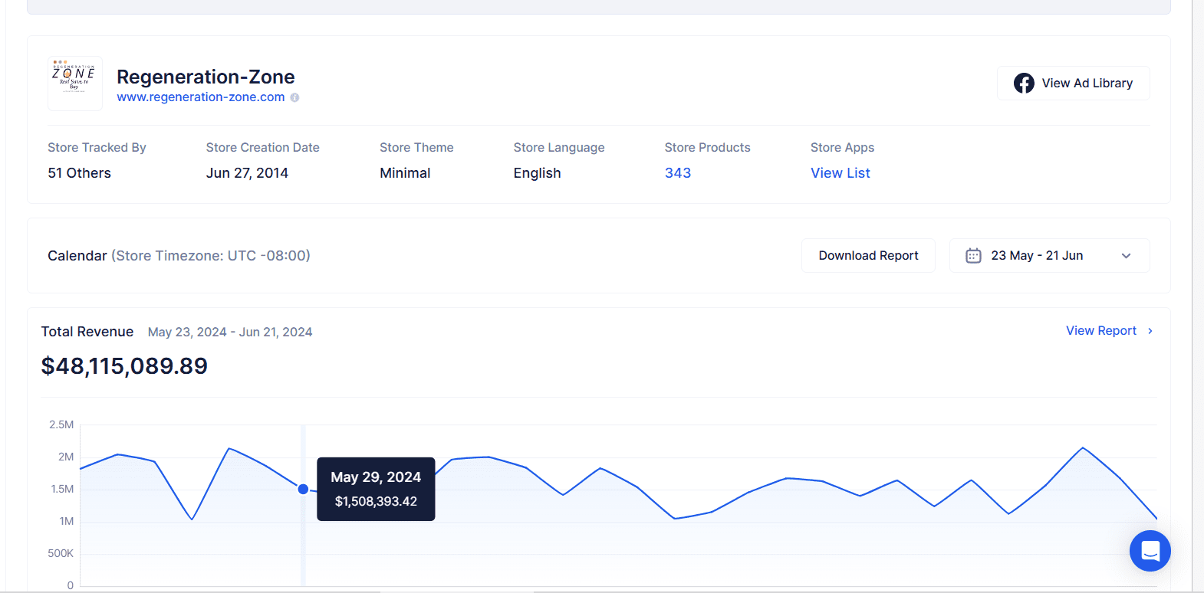
Task: Click the Store Theme label
Action: (x=416, y=148)
